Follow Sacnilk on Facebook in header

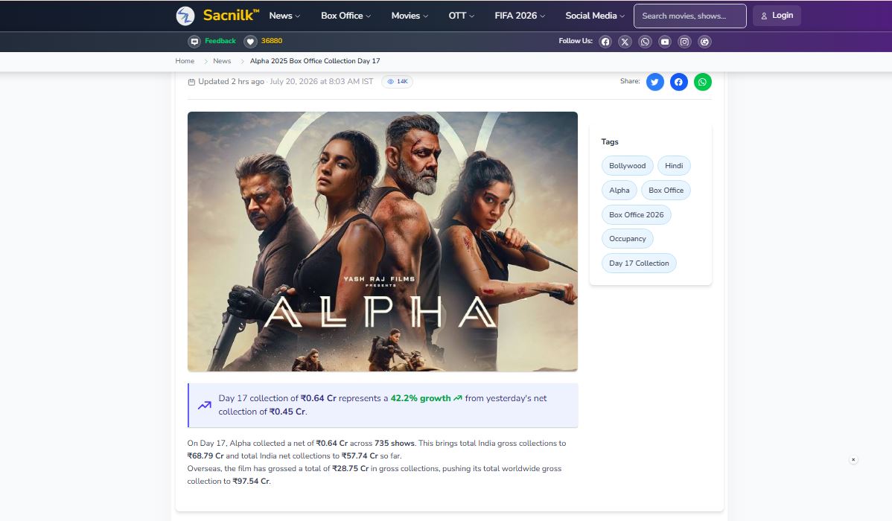[x=605, y=42]
